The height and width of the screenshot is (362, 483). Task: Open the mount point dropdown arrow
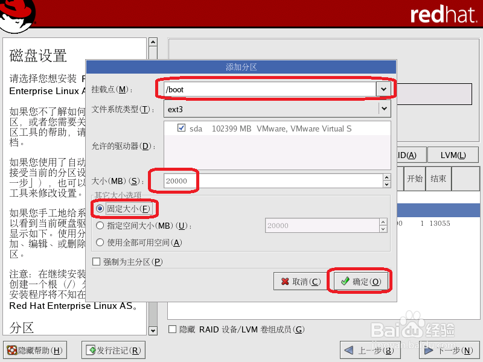[x=383, y=89]
